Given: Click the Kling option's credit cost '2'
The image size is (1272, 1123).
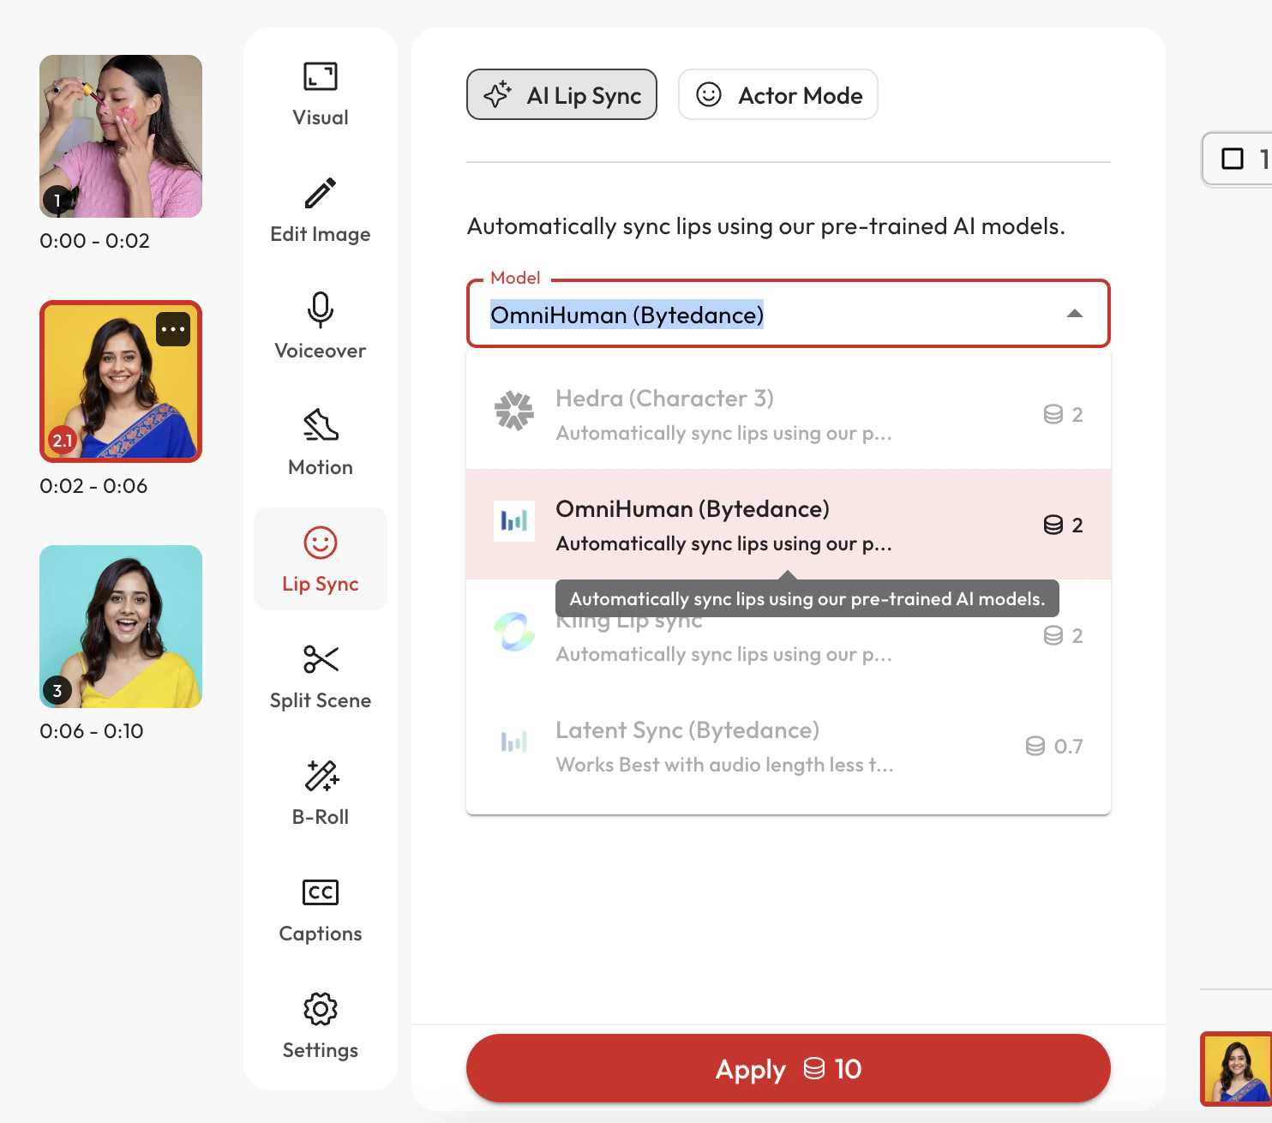Looking at the screenshot, I should tap(1077, 635).
